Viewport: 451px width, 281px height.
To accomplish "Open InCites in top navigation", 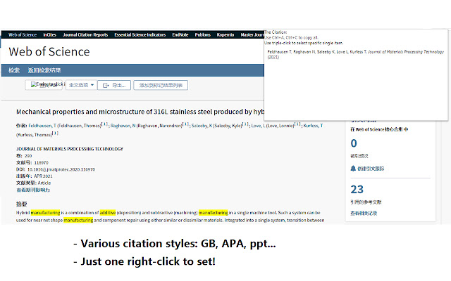I will [50, 34].
